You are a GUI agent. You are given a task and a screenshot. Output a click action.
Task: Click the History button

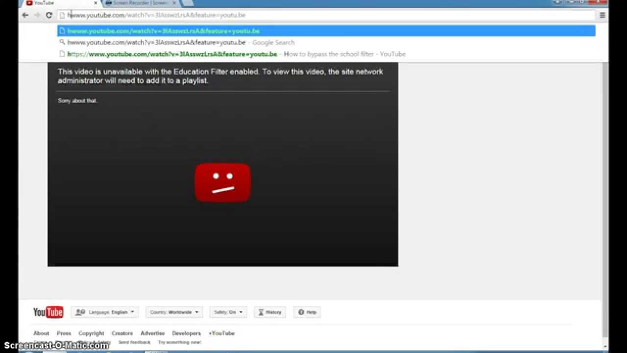coord(270,312)
